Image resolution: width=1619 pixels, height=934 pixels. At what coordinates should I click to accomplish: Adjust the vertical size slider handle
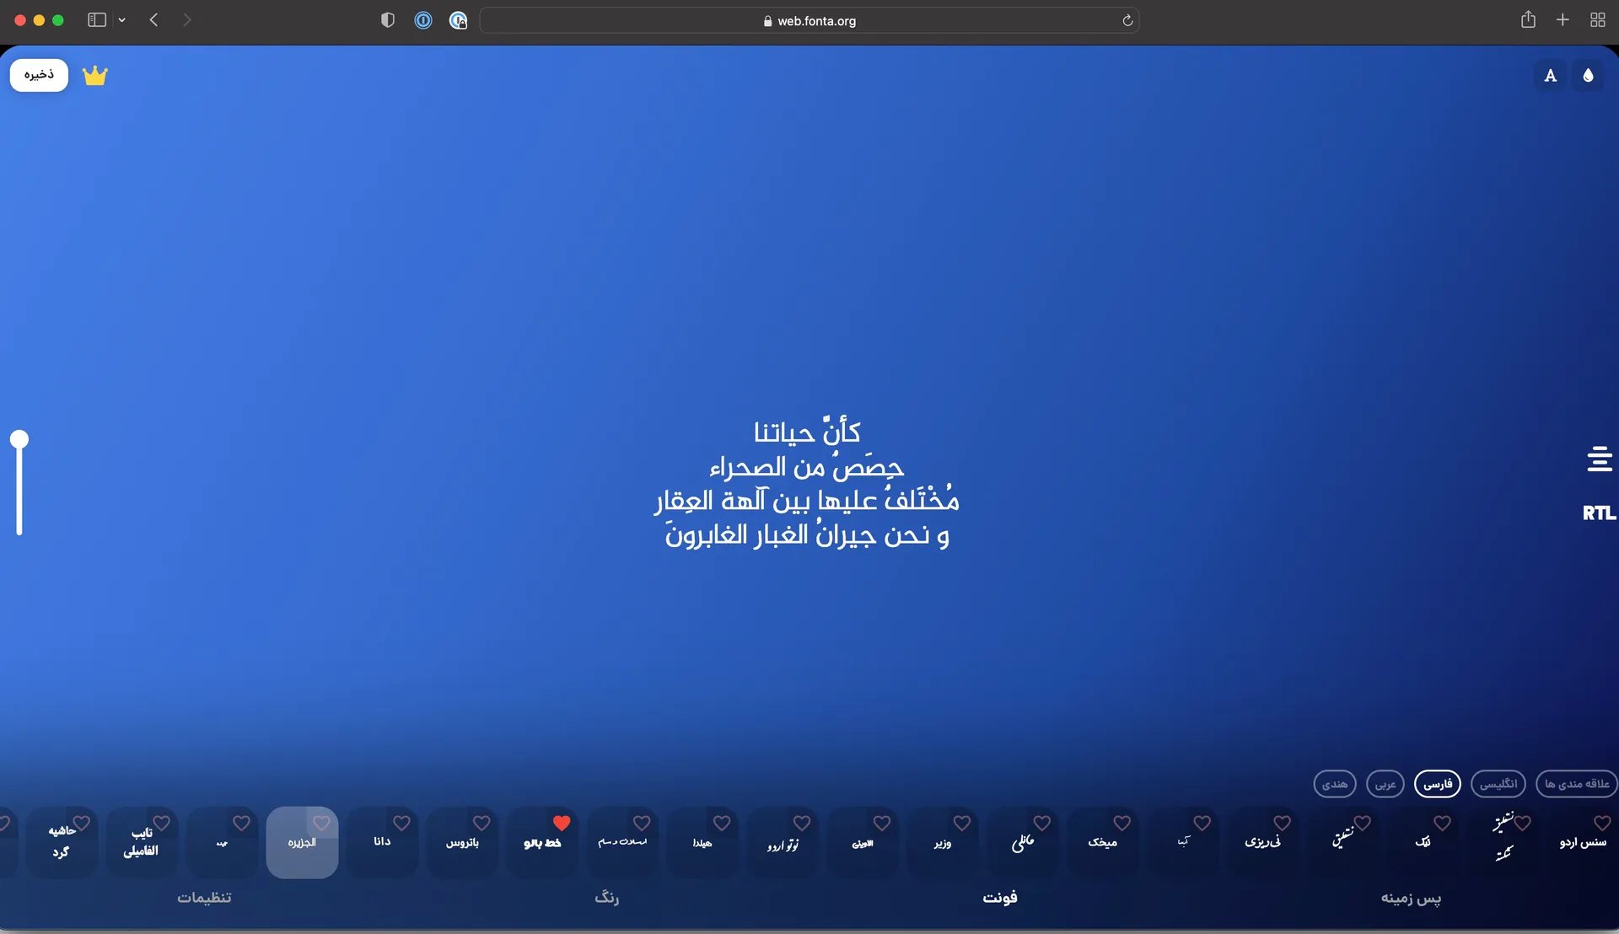pos(19,439)
